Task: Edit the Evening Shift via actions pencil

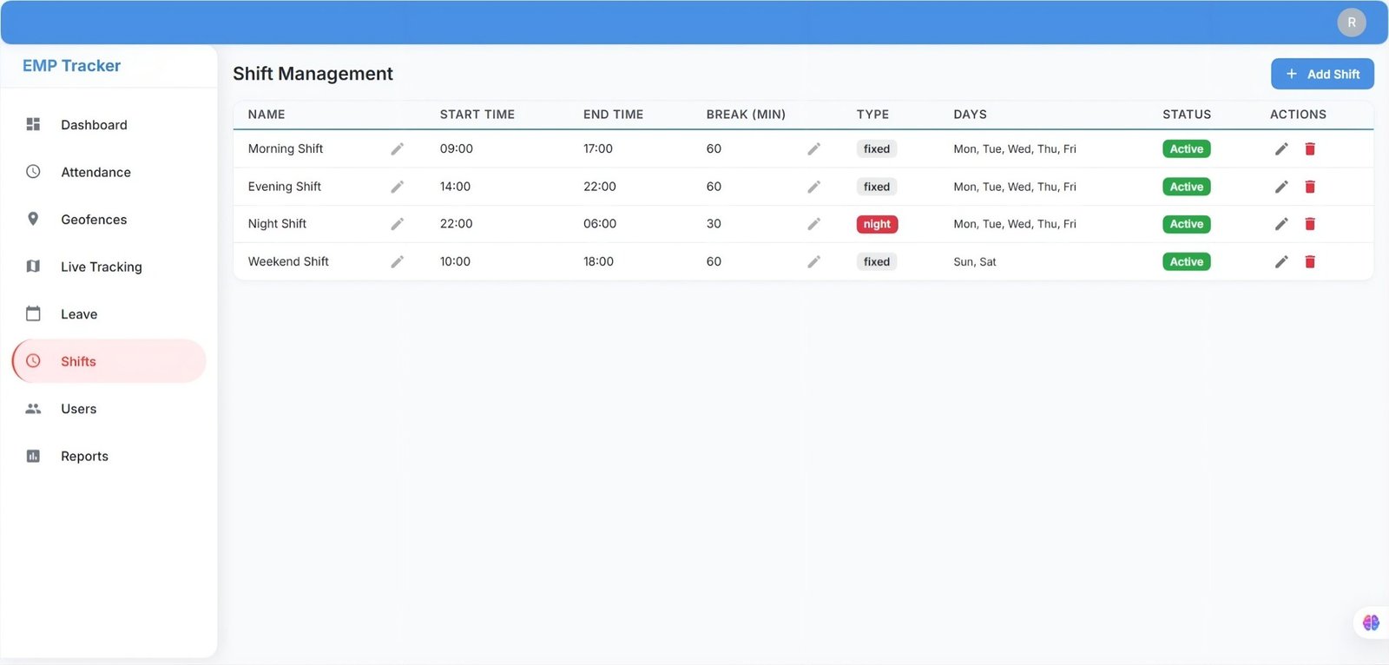Action: click(1281, 187)
